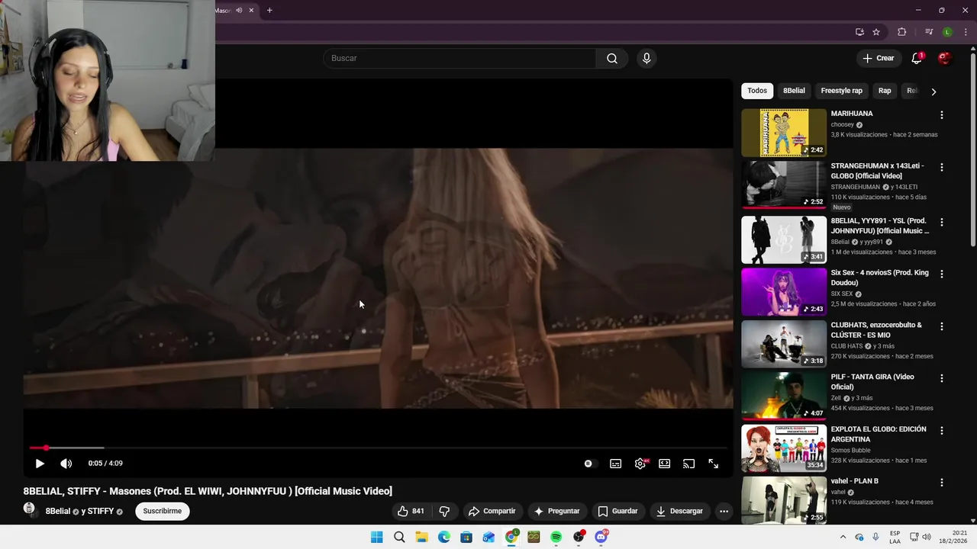The height and width of the screenshot is (549, 977).
Task: Save video with Guardar button
Action: 617,511
